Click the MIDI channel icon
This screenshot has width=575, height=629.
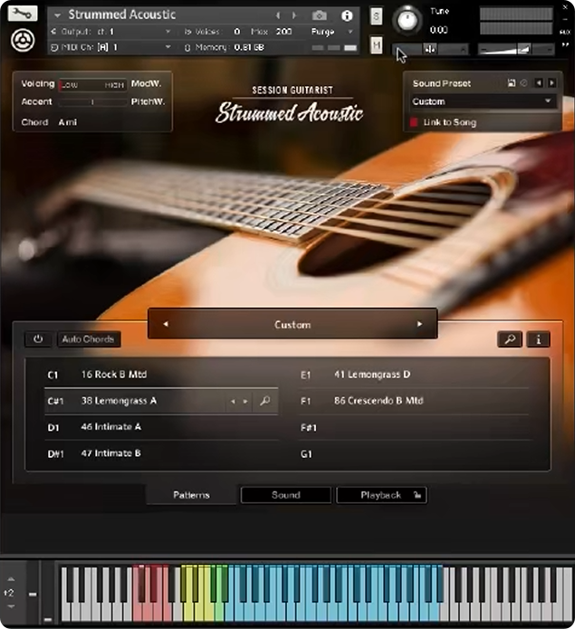point(54,47)
